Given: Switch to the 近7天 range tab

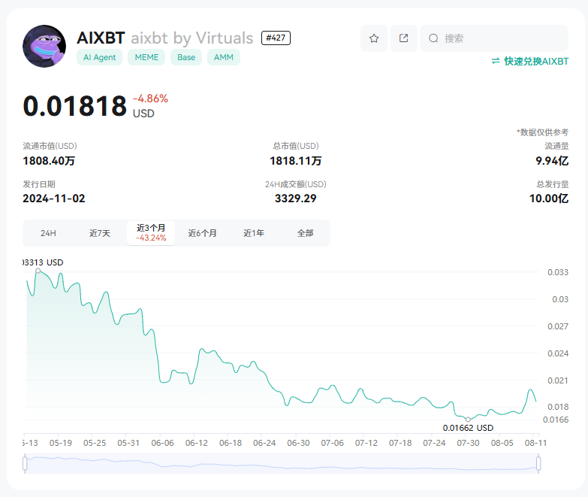Looking at the screenshot, I should [x=100, y=233].
